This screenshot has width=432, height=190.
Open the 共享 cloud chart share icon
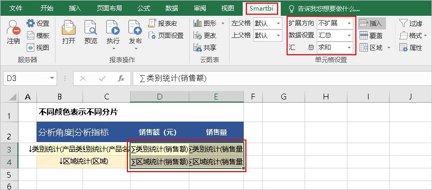point(198,47)
